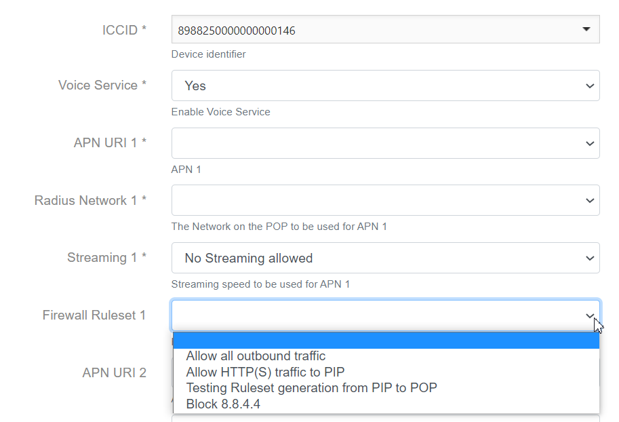
Task: Click the ICCID value 8988250000000000146
Action: point(237,31)
